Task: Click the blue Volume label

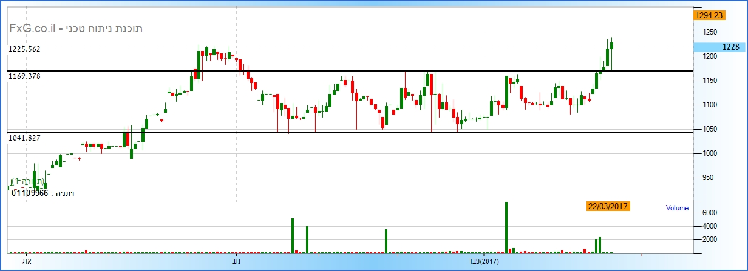Action: coord(677,208)
